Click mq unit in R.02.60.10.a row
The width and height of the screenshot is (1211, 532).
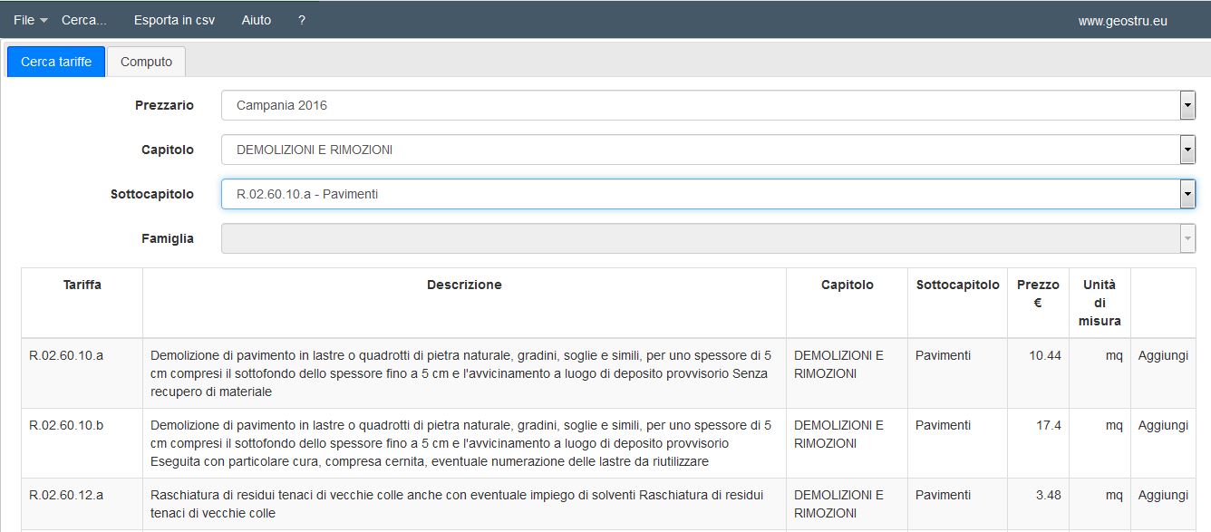(x=1114, y=355)
